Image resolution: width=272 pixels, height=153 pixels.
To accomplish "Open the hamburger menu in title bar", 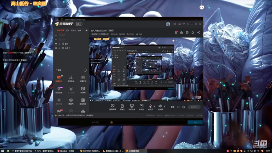I will (x=188, y=24).
